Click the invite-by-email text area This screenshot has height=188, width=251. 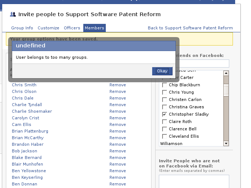194,181
